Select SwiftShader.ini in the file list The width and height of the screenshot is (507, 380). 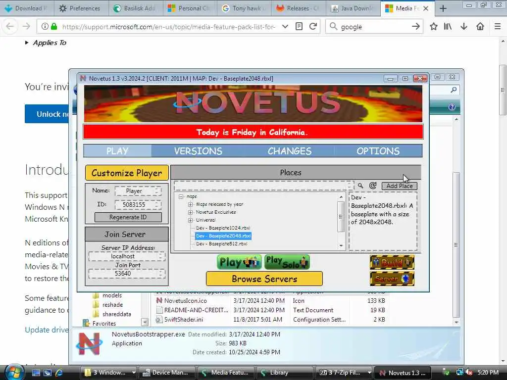(183, 320)
